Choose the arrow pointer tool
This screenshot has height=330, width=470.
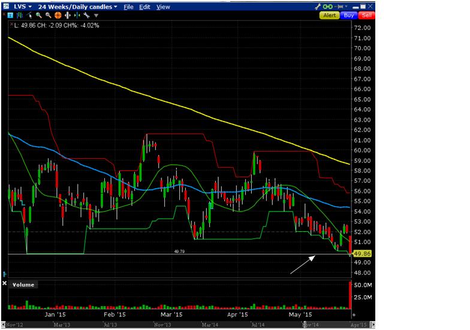pyautogui.click(x=31, y=15)
